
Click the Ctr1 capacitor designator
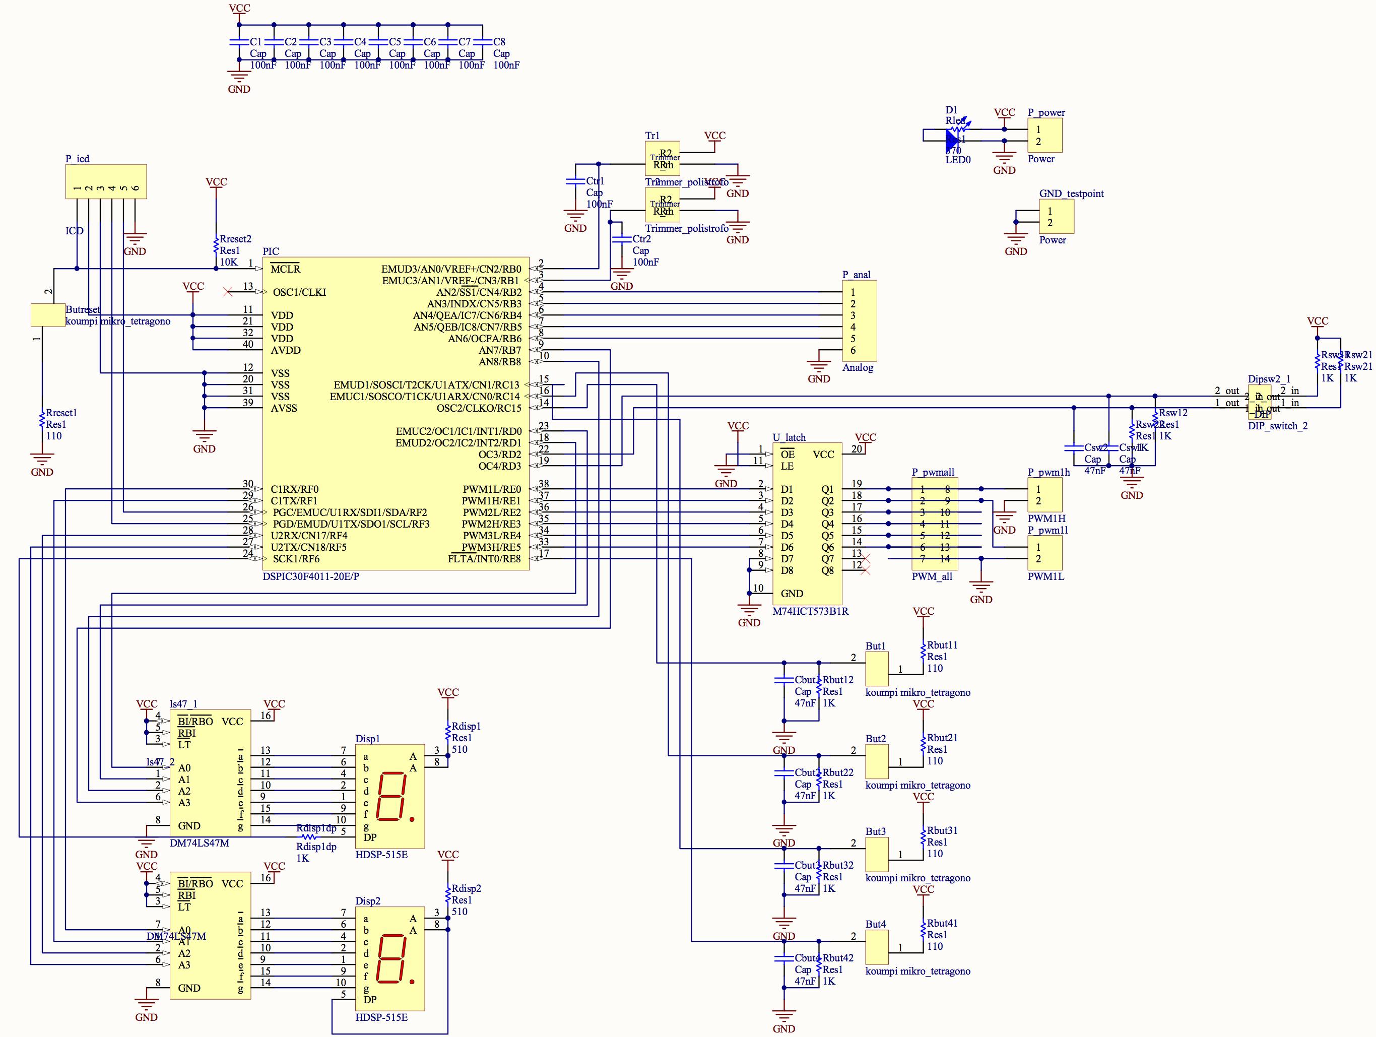tap(596, 181)
